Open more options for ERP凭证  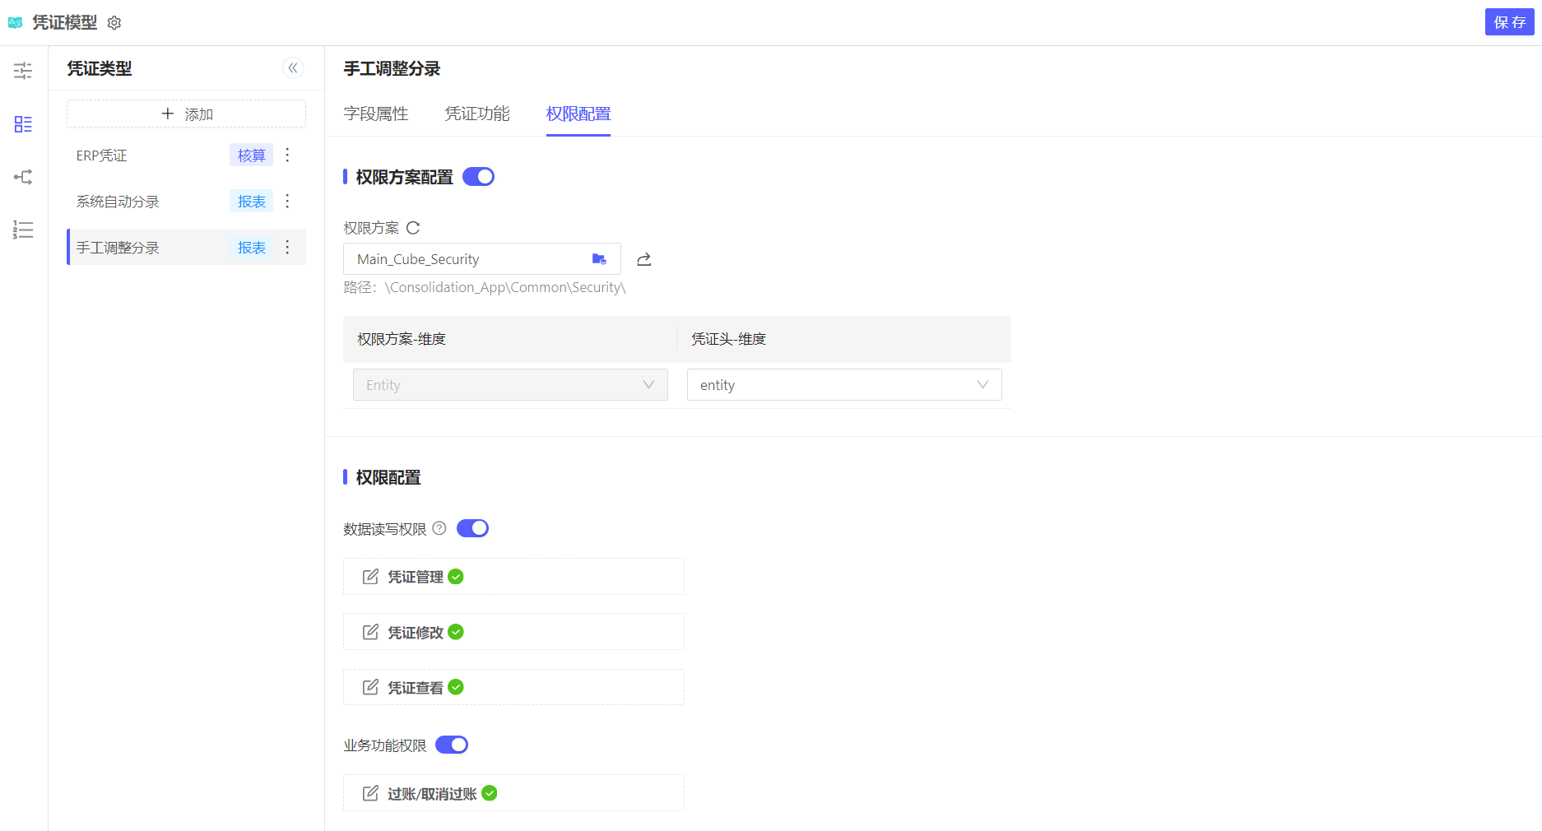point(287,156)
